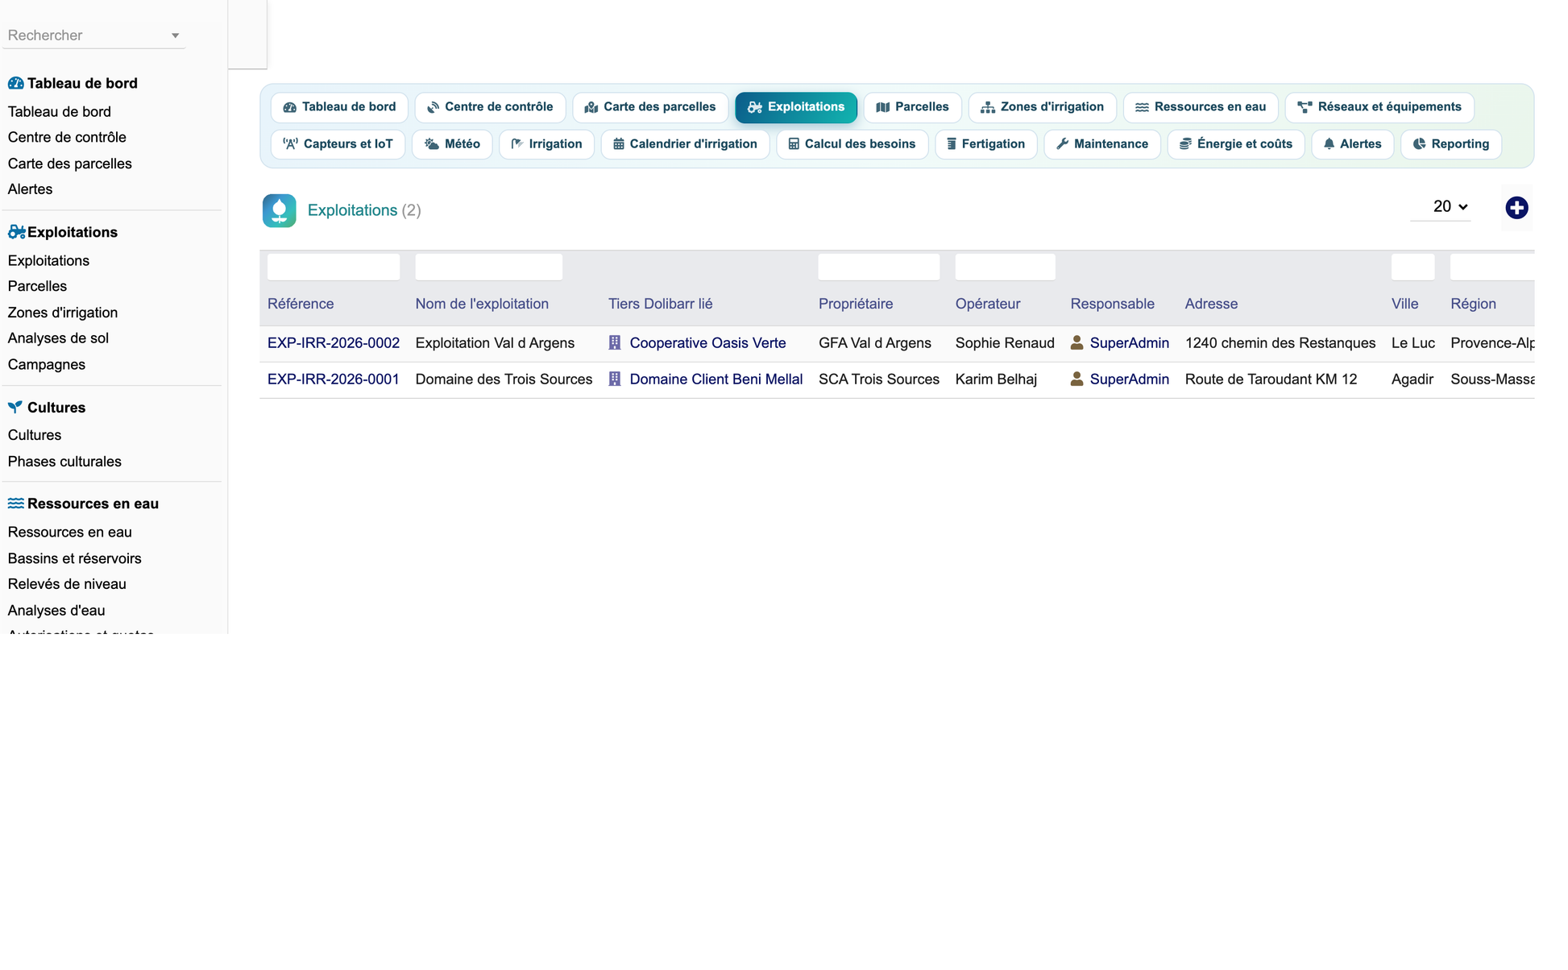This screenshot has height=970, width=1568.
Task: Open the Irrigation tab
Action: [546, 144]
